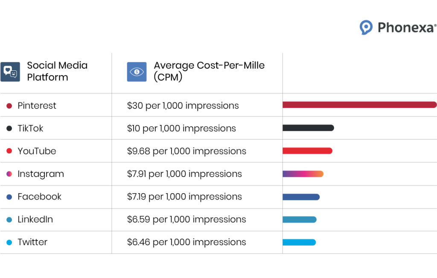Click the CPM eye icon
The image size is (437, 278).
pyautogui.click(x=137, y=72)
